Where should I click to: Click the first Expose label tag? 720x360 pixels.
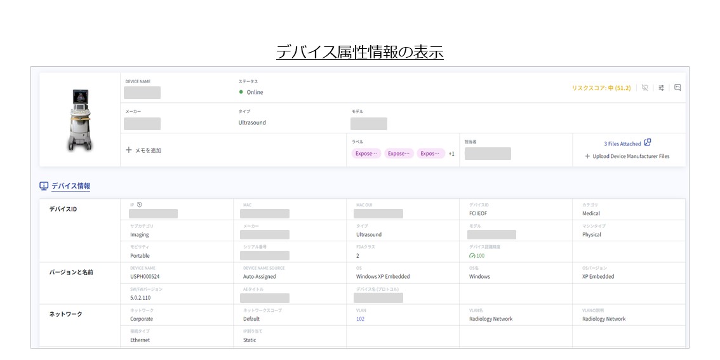[365, 154]
